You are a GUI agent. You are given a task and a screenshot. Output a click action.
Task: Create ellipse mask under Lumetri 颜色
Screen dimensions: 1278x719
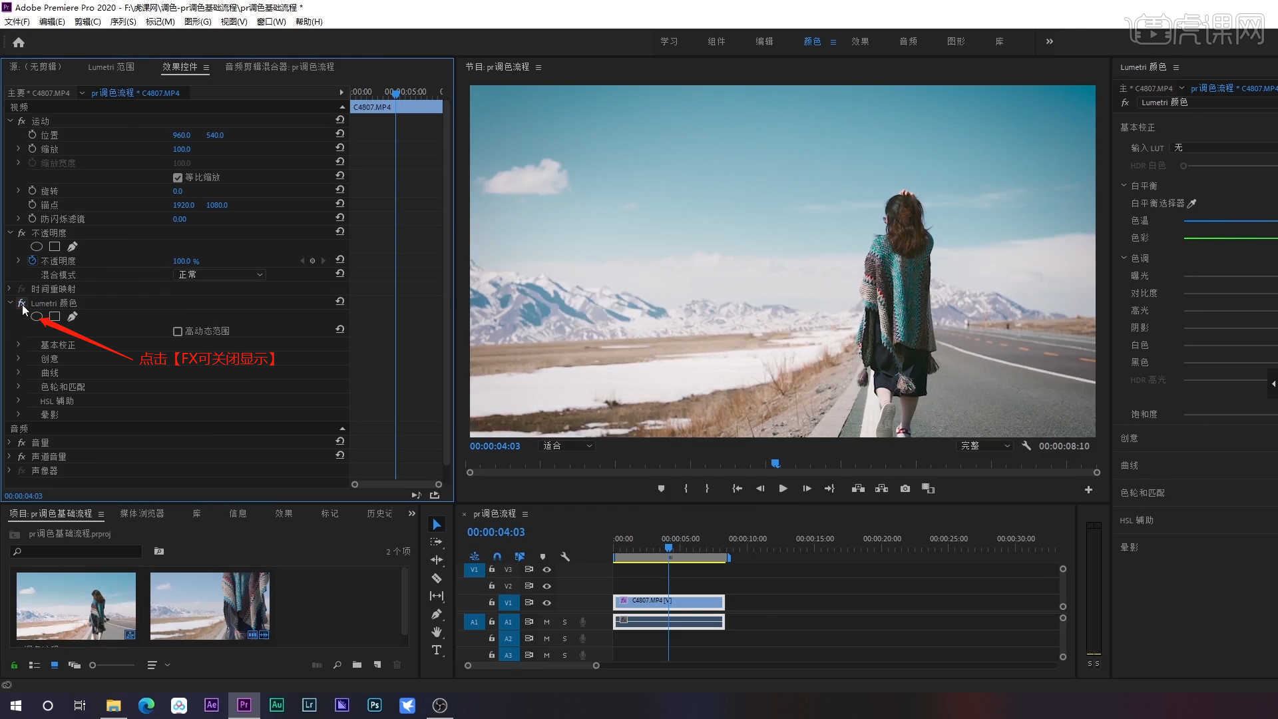37,317
